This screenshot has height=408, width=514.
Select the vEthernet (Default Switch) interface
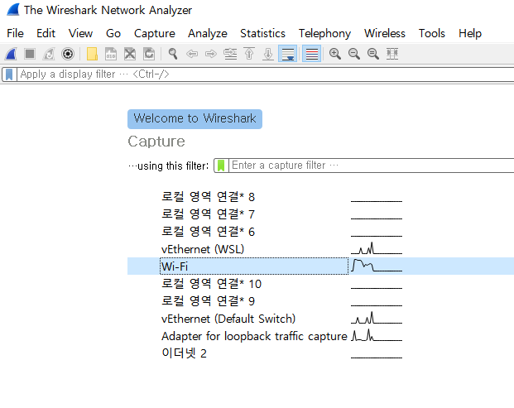click(228, 319)
